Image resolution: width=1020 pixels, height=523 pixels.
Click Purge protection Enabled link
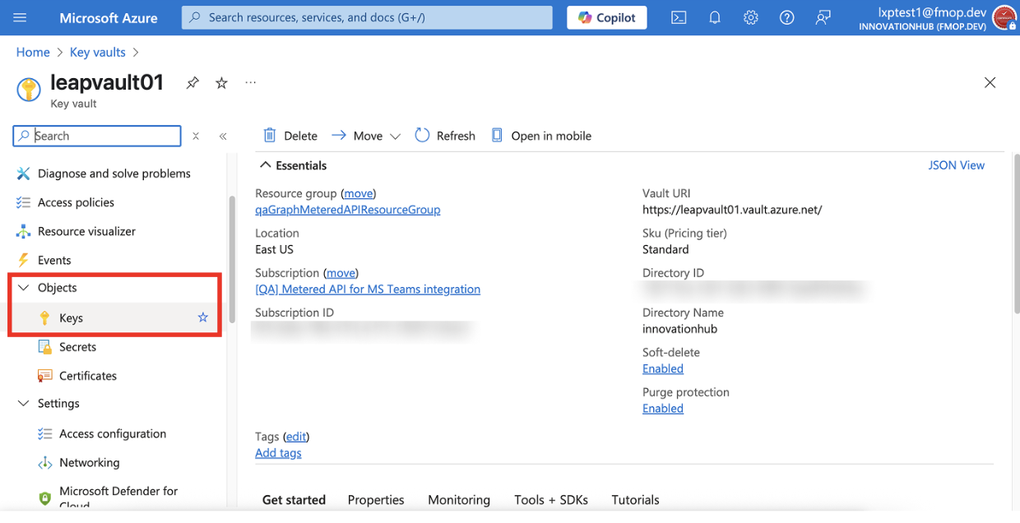663,409
